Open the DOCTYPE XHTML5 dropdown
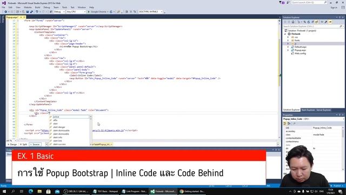Viewport: 346px width, 195px height. tap(151, 12)
